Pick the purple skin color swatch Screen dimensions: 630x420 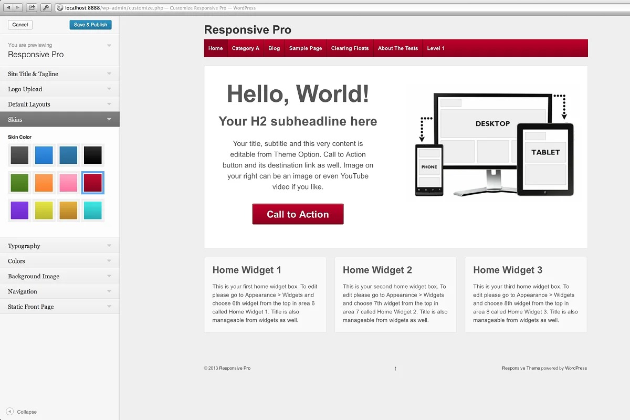20,211
